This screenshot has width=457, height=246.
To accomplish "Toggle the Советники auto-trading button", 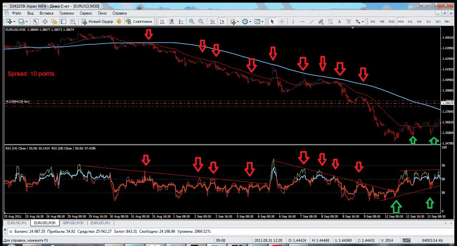I will pos(139,21).
